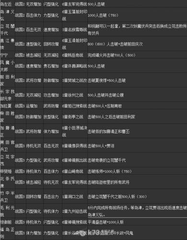
Task: Select the stage cell '3章街亭之战'
Action: 72,117
